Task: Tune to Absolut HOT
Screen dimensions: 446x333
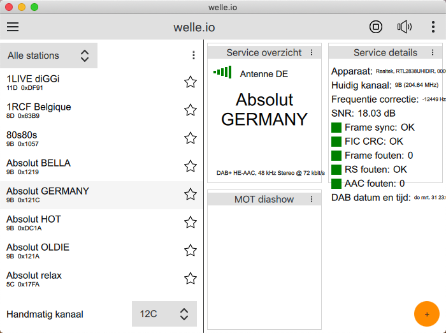Action: tap(101, 223)
